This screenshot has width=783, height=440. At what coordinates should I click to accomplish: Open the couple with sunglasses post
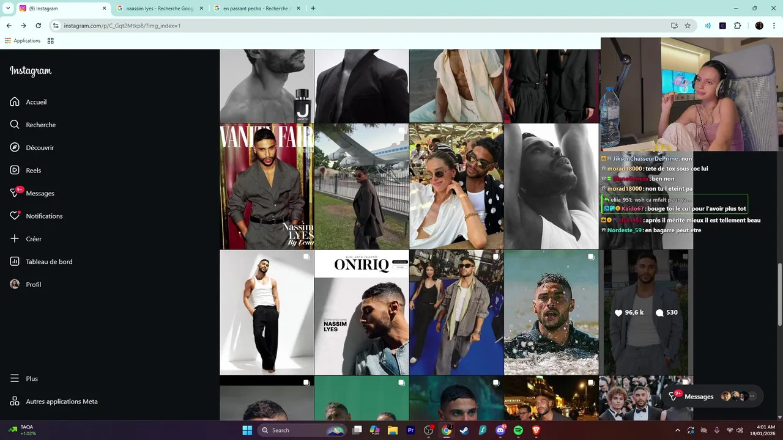pos(456,186)
